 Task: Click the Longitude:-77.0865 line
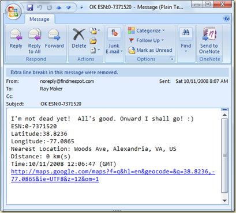(43, 142)
